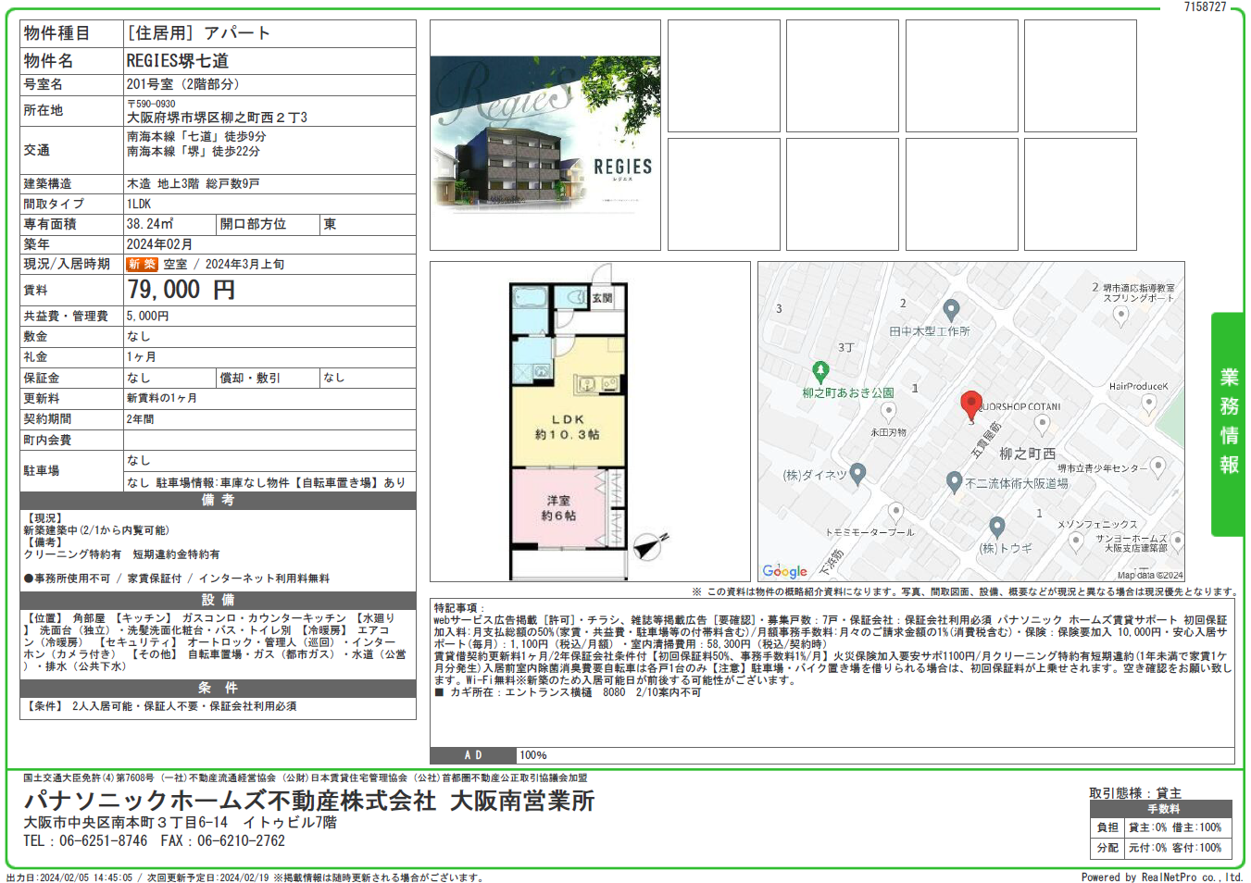
Task: Click the room number 201号室（2階部分）
Action: tap(183, 84)
